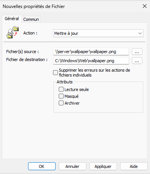Switch to the Commun tab
The height and width of the screenshot is (174, 150).
(31, 19)
